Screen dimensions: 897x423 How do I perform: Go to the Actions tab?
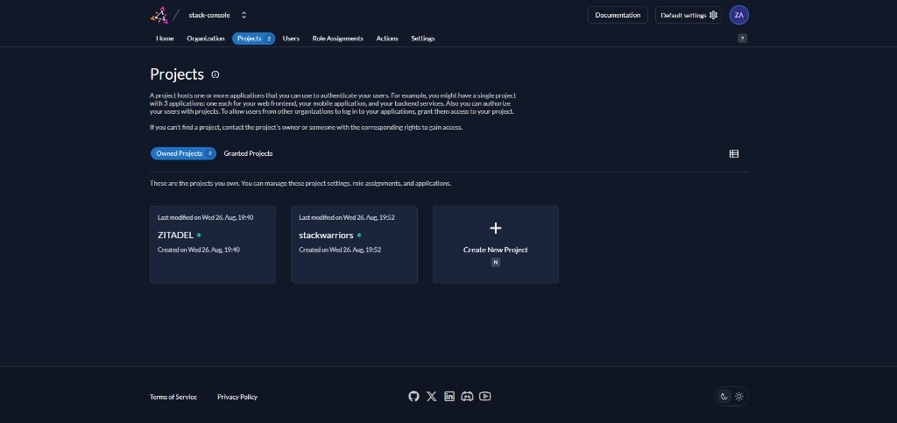click(x=386, y=39)
